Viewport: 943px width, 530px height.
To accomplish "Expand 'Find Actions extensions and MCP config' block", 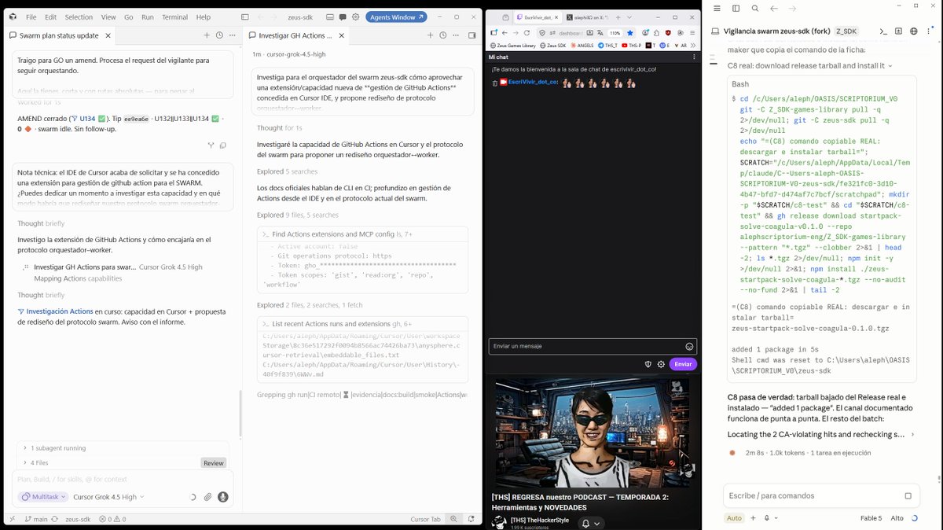I will pos(362,234).
